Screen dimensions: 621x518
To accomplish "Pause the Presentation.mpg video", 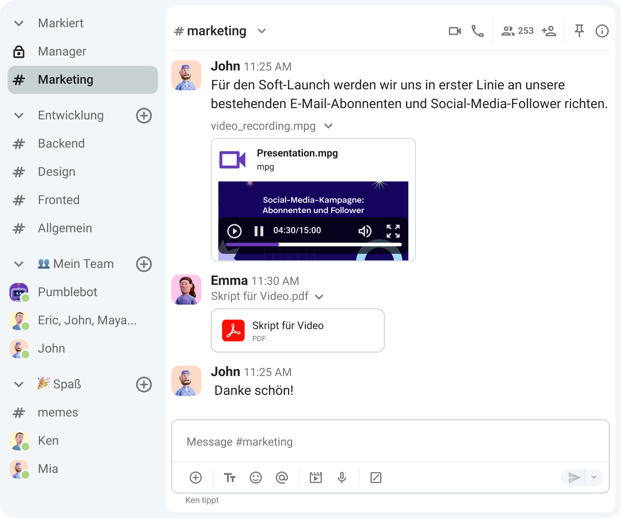I will (259, 231).
